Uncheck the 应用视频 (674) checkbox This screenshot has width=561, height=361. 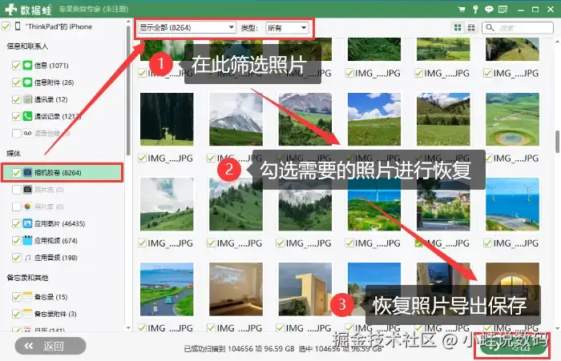click(16, 240)
